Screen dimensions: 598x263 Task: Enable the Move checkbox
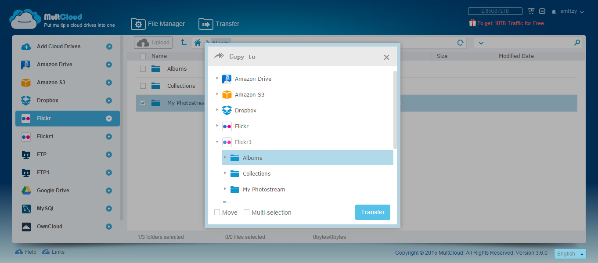coord(217,213)
